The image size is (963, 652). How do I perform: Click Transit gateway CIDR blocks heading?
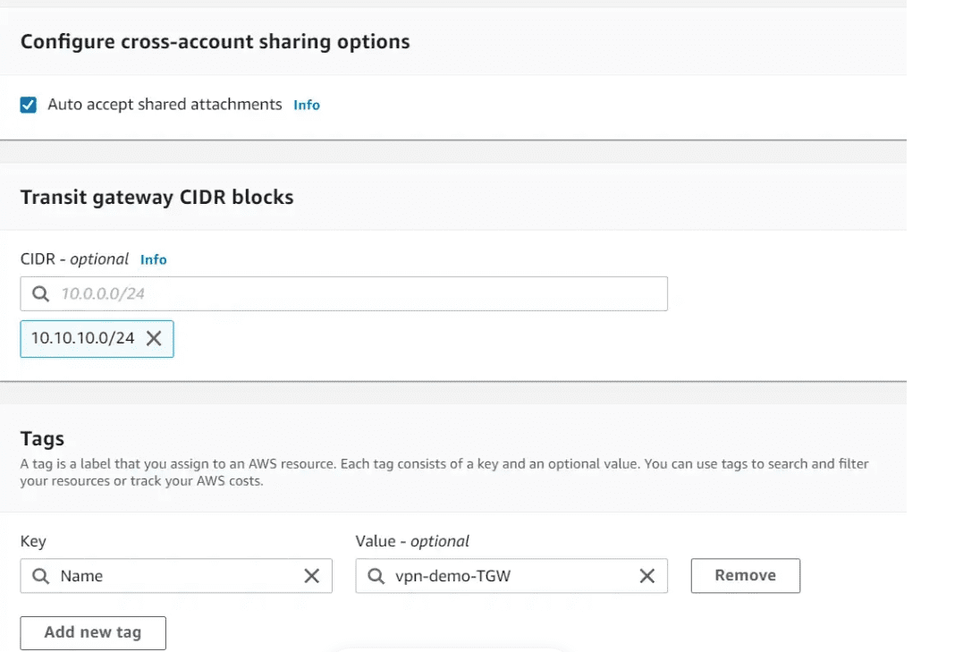(x=157, y=198)
